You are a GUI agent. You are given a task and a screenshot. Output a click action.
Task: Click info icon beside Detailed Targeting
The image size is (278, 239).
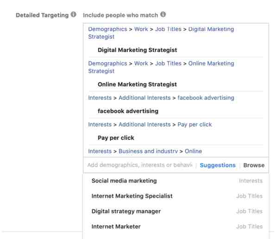[73, 14]
